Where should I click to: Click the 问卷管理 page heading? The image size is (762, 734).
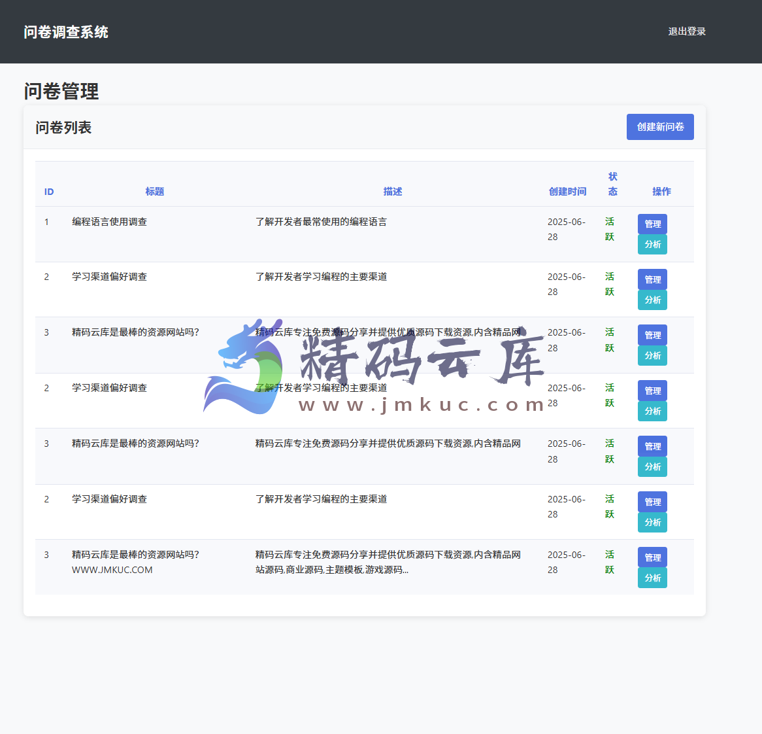(61, 92)
